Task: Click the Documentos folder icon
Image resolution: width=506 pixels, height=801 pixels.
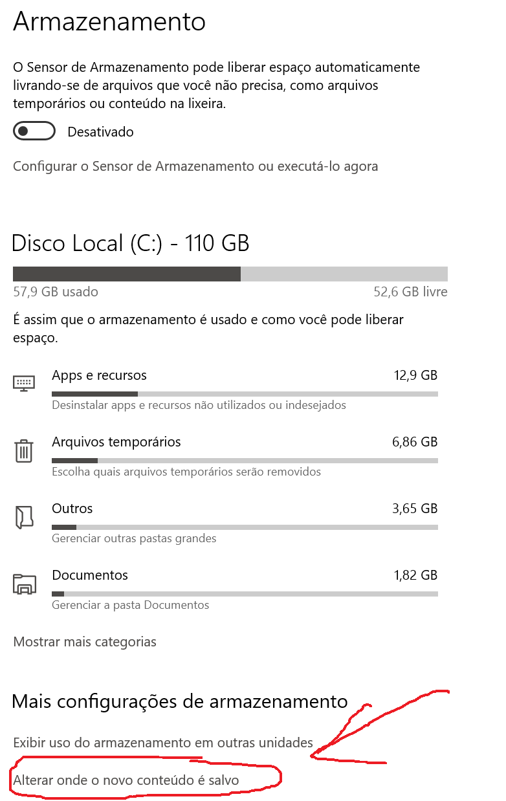Action: point(23,584)
